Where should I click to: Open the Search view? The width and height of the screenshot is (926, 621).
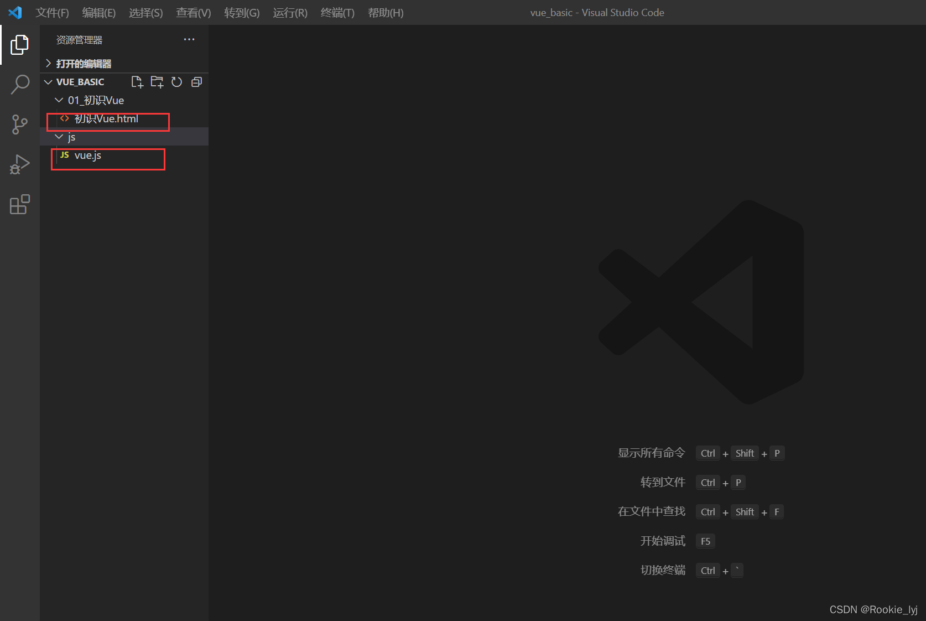(x=20, y=85)
